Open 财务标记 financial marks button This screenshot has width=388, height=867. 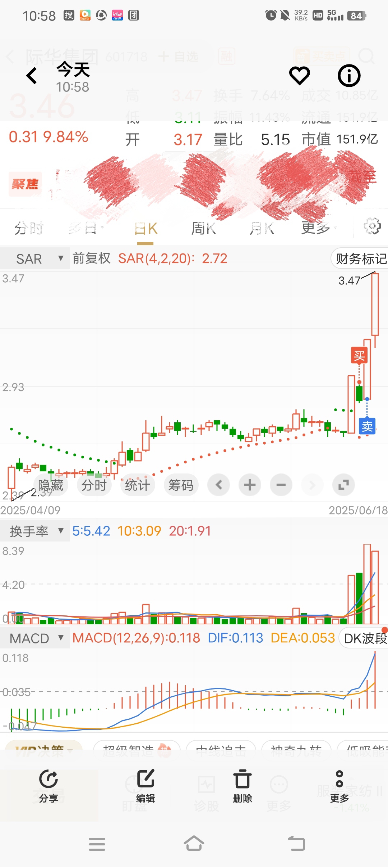pyautogui.click(x=360, y=259)
